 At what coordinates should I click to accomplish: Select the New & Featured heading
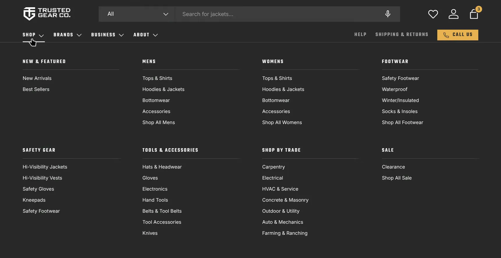click(x=44, y=61)
